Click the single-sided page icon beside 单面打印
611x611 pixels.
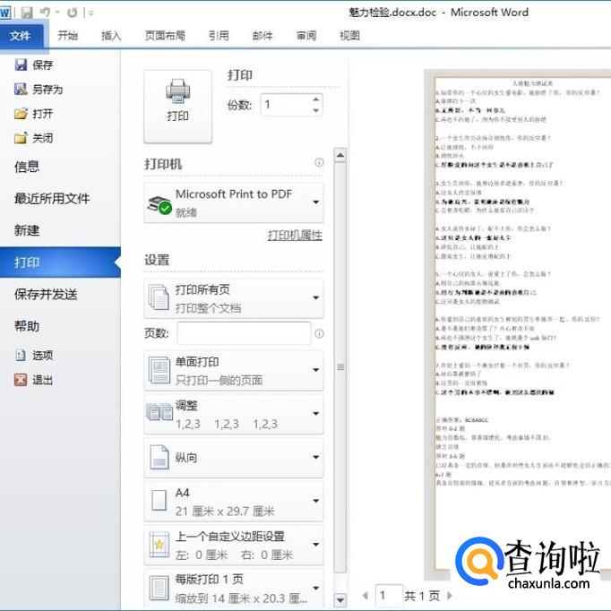click(x=159, y=370)
